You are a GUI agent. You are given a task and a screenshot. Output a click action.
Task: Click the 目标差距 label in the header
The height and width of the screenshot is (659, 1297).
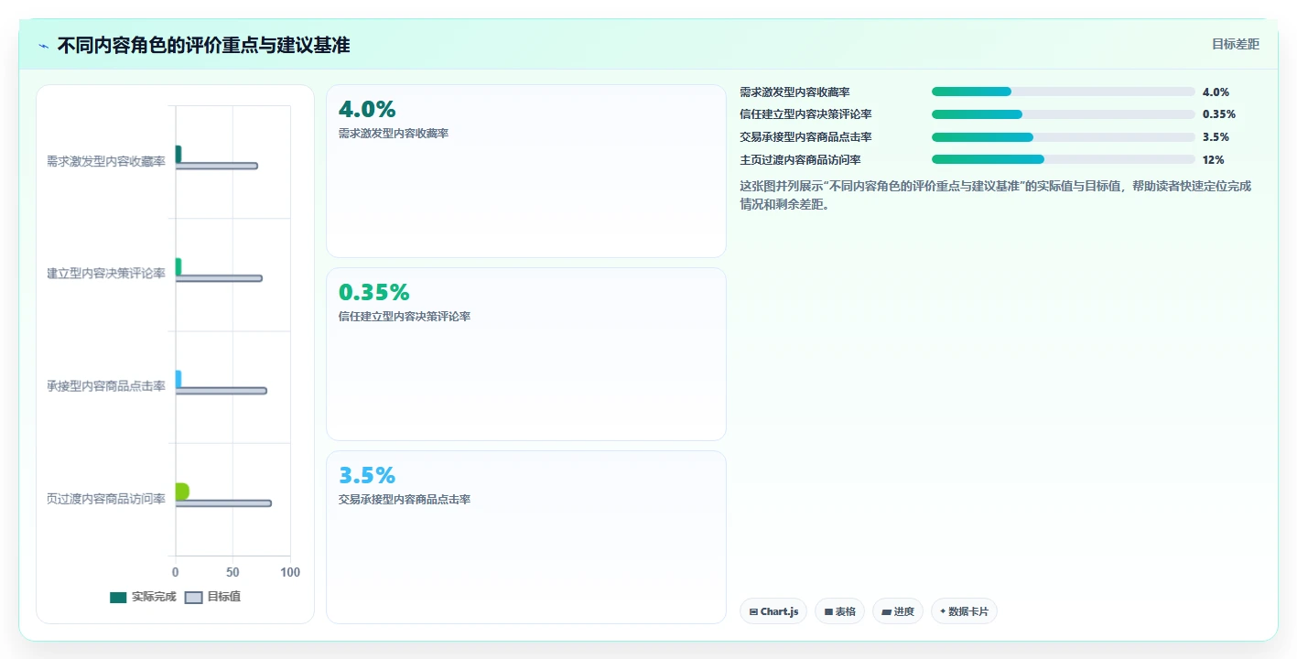click(x=1235, y=45)
